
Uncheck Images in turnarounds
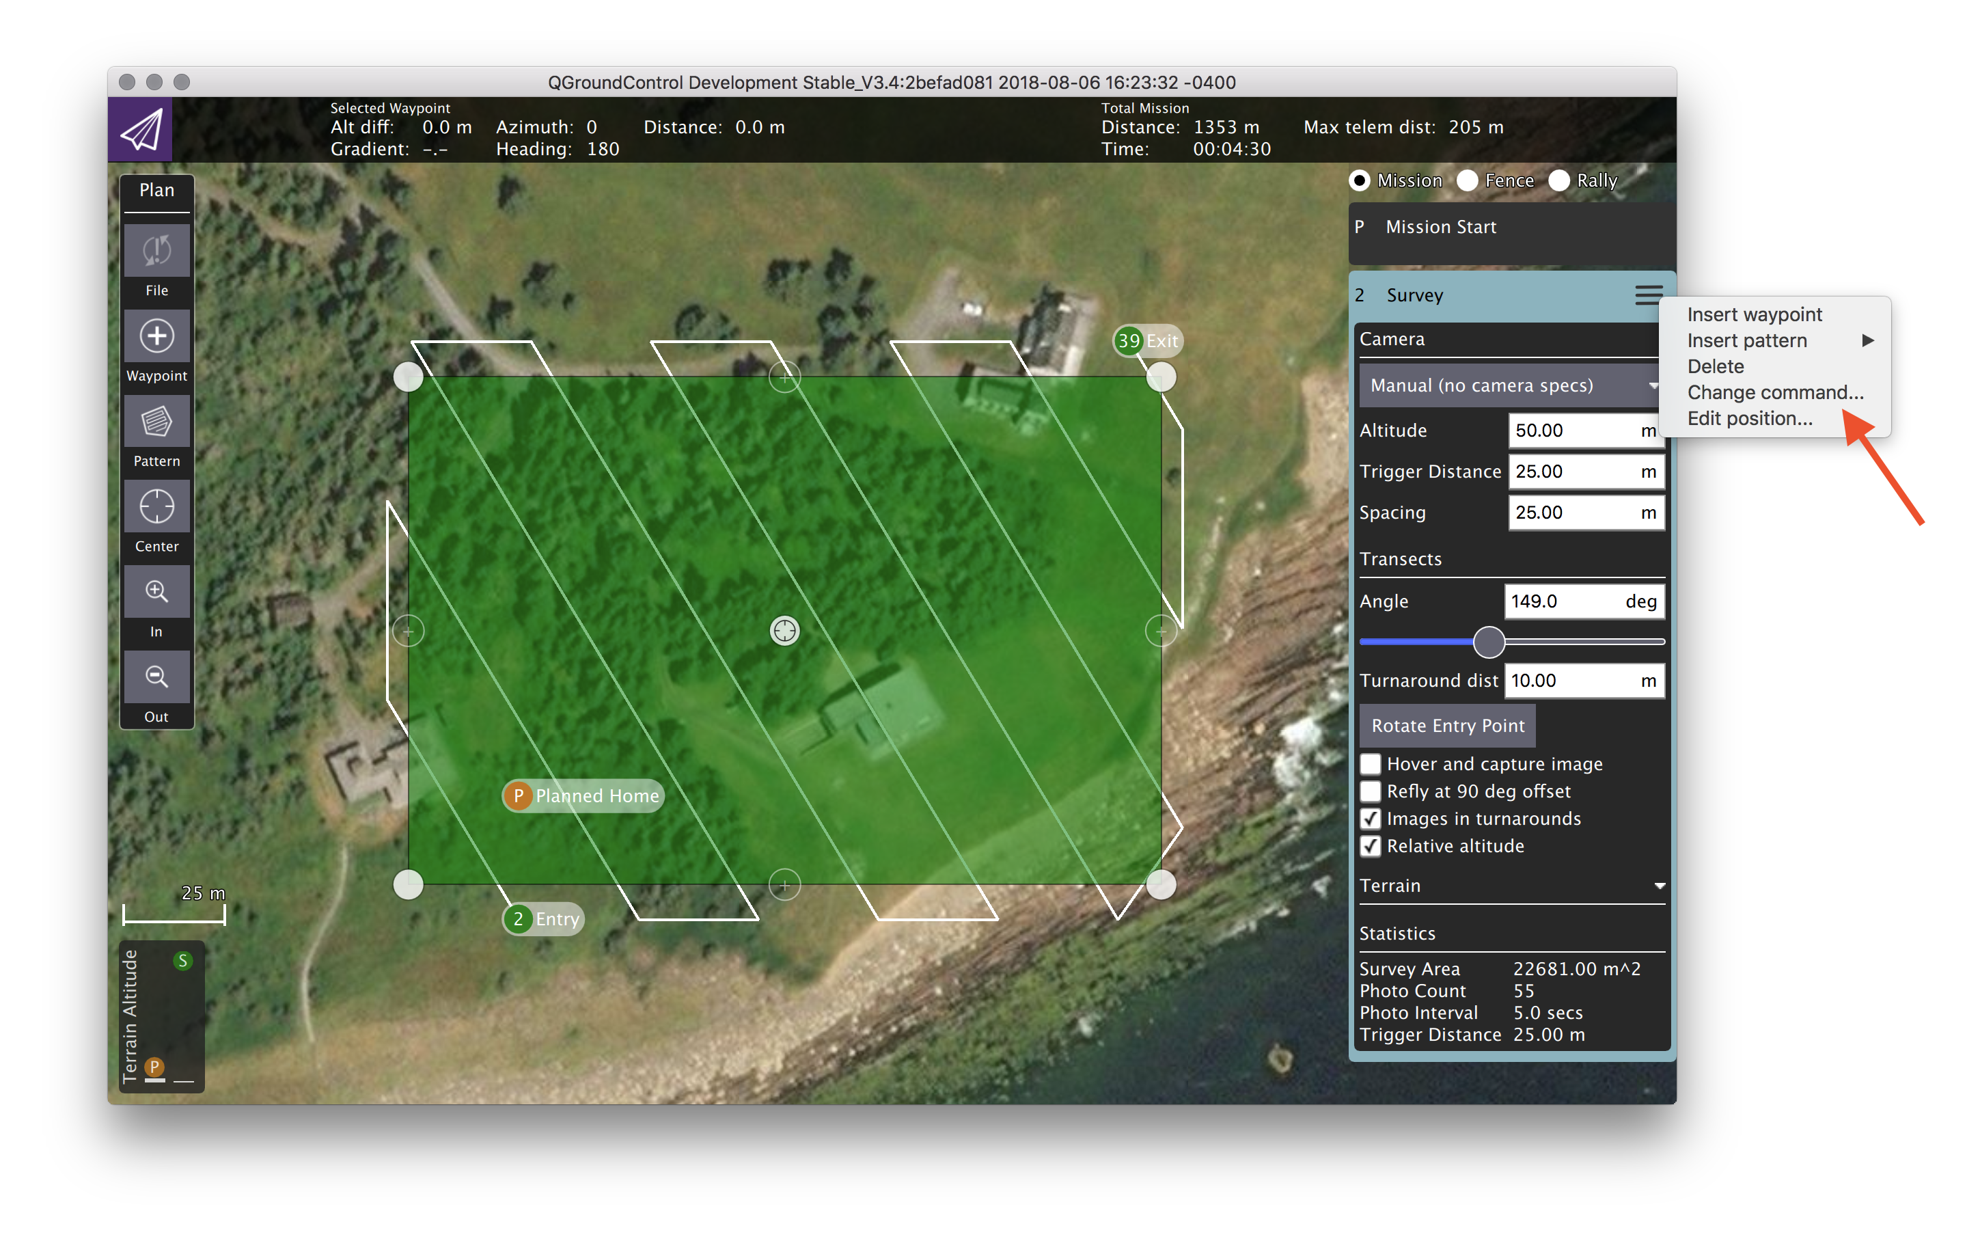point(1369,818)
